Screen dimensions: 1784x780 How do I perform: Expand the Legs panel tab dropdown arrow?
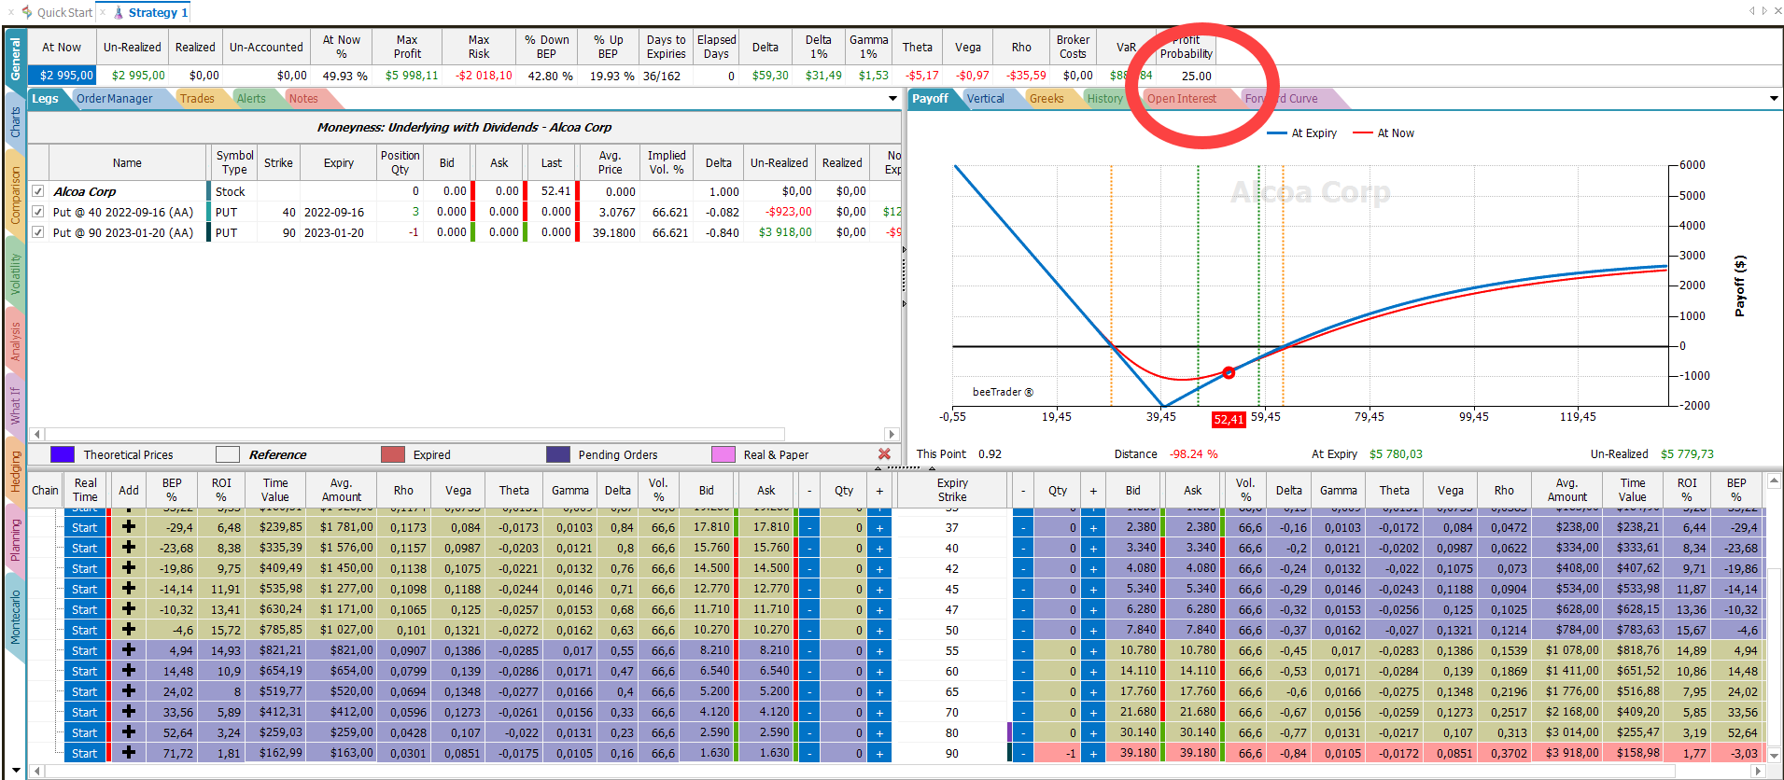pos(892,99)
